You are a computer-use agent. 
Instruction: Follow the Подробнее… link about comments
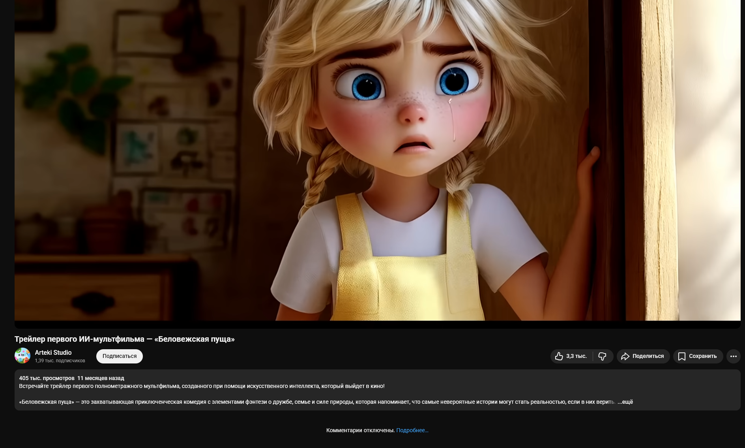[412, 430]
